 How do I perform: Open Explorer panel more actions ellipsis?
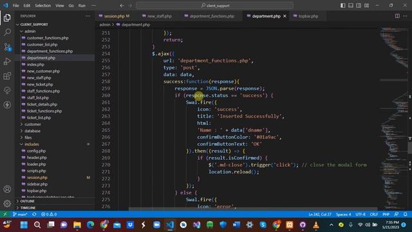(88, 16)
